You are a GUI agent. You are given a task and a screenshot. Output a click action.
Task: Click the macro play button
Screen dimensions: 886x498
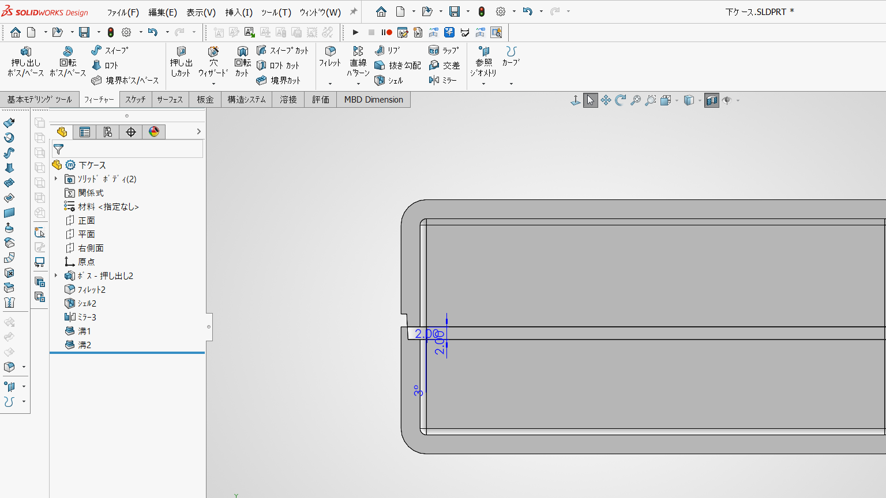[x=355, y=32]
